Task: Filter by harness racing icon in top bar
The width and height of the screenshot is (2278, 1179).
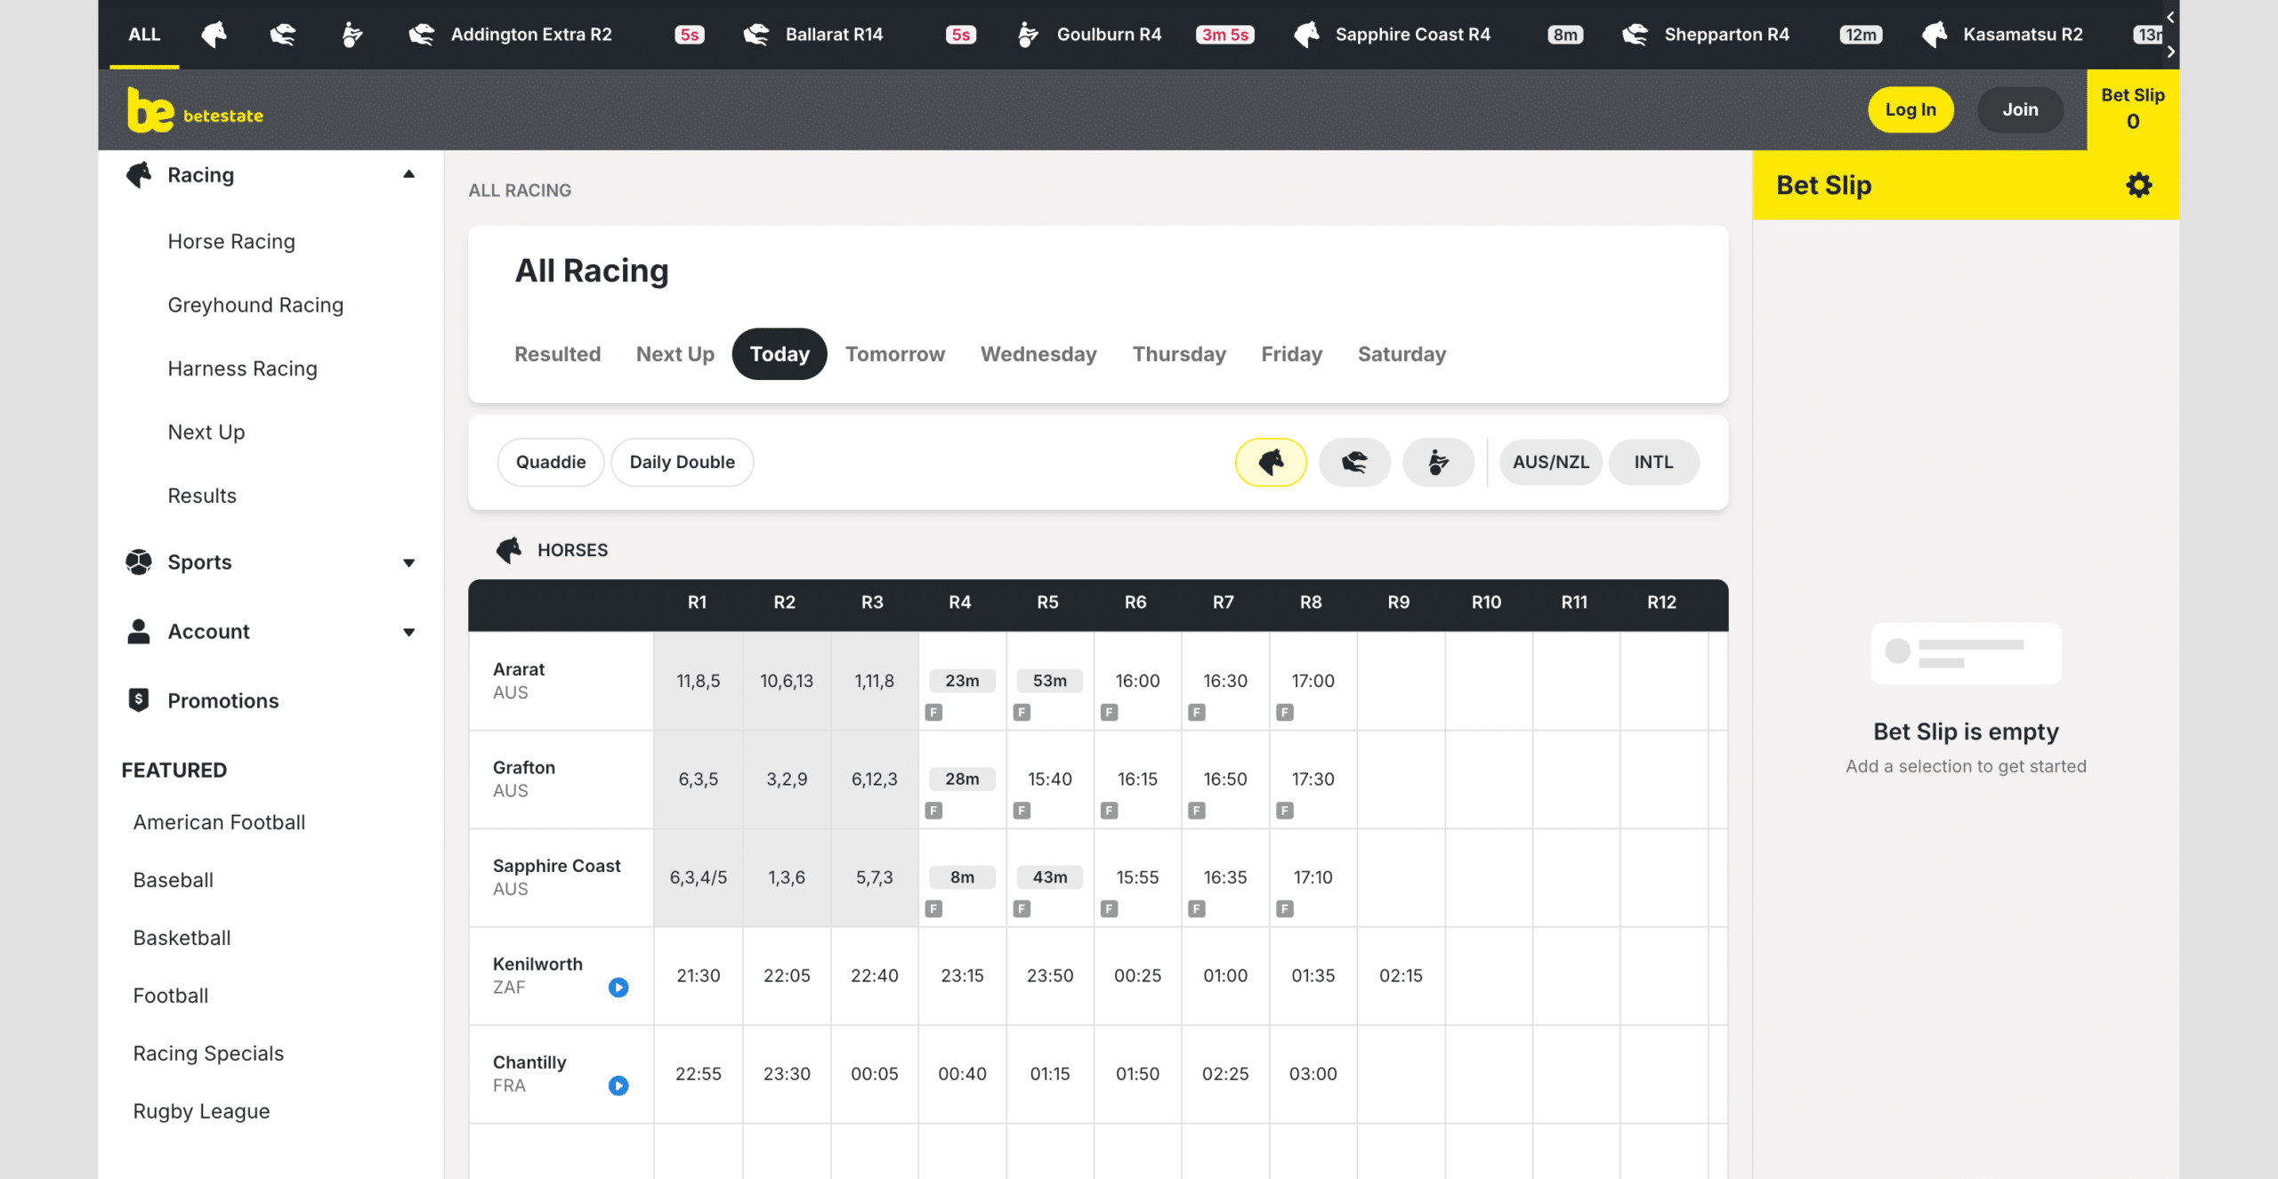Action: 351,35
